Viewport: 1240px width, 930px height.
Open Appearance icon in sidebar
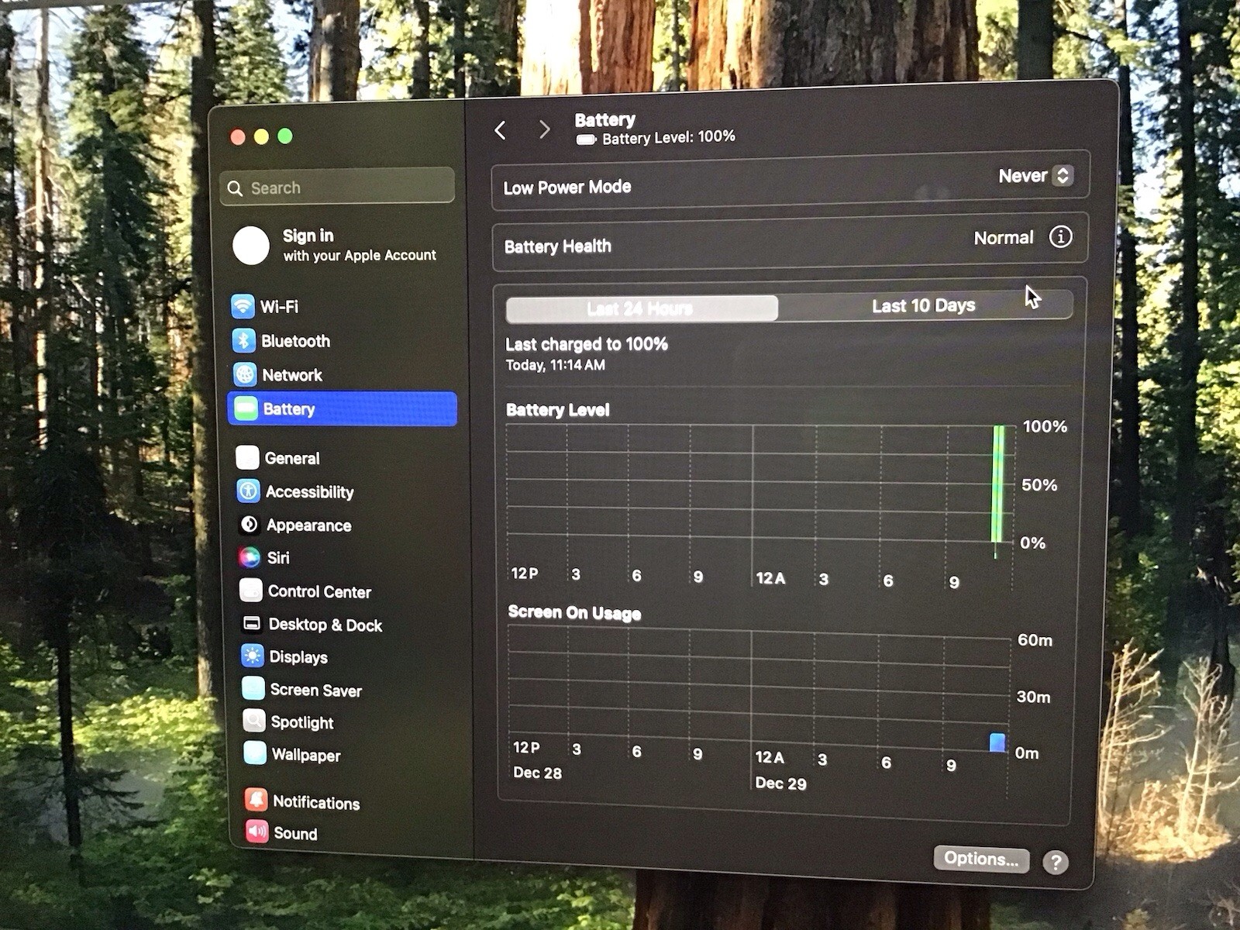(249, 525)
